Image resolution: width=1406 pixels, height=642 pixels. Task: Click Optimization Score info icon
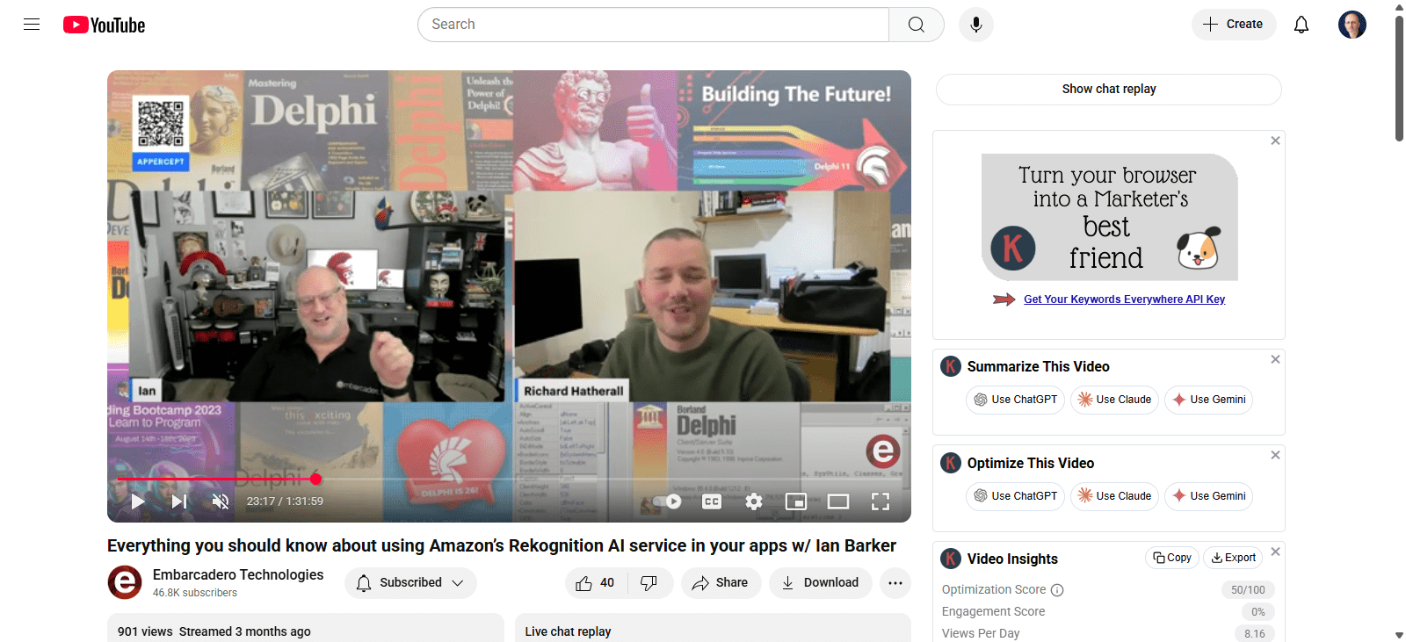tap(1057, 590)
